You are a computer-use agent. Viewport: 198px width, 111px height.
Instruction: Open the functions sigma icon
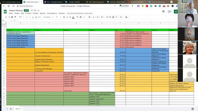pyautogui.click(x=121, y=17)
